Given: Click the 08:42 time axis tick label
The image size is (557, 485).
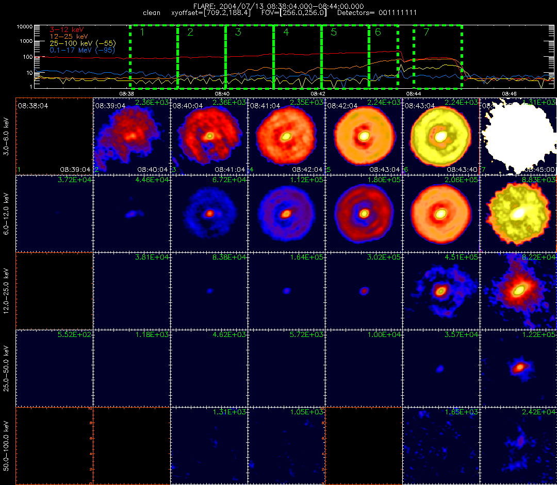Looking at the screenshot, I should (318, 93).
